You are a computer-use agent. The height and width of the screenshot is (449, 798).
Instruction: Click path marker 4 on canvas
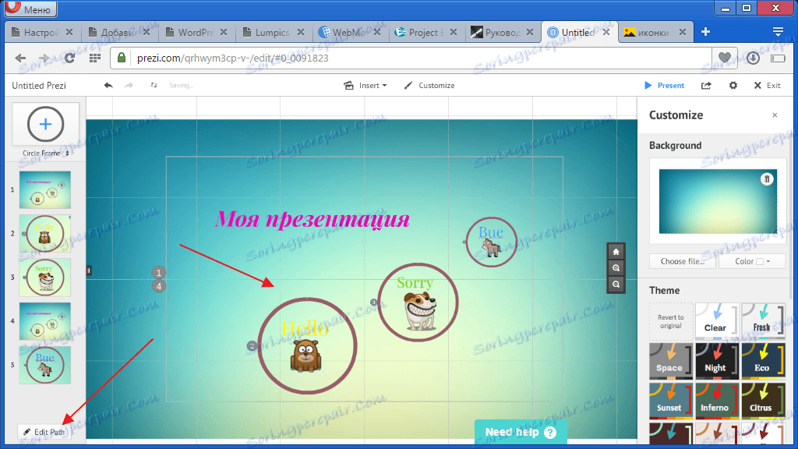coord(159,286)
